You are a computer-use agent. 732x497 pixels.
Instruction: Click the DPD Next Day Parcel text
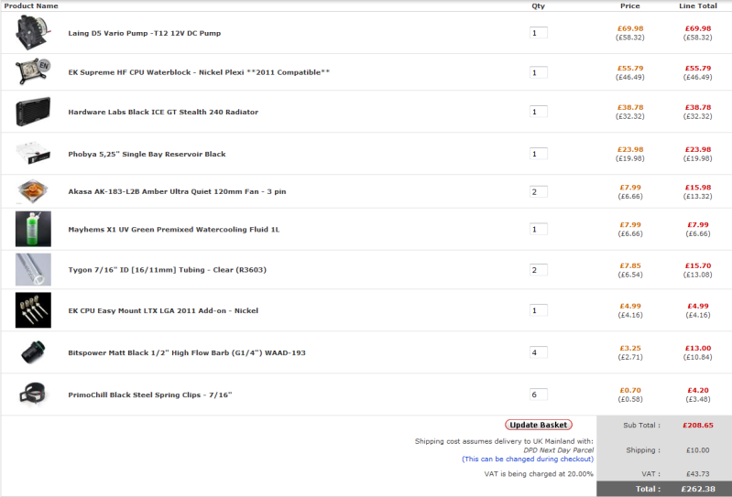558,450
